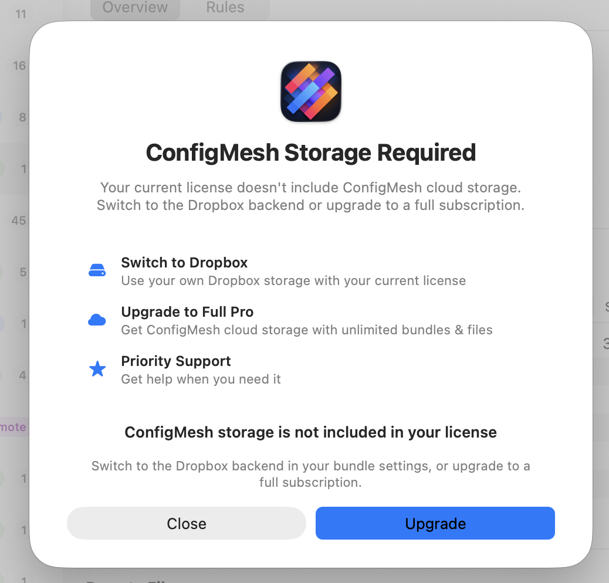Switch to the Rules tab
The height and width of the screenshot is (583, 609).
pyautogui.click(x=225, y=8)
